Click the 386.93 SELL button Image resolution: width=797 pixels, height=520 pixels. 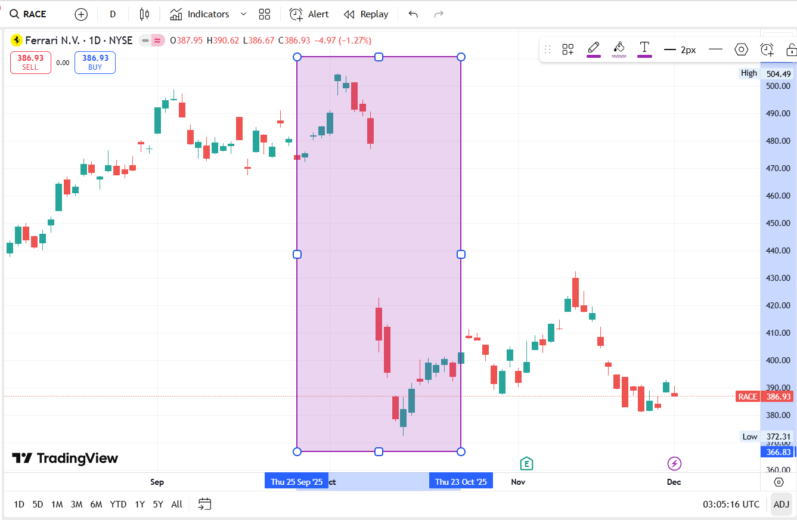pyautogui.click(x=30, y=63)
